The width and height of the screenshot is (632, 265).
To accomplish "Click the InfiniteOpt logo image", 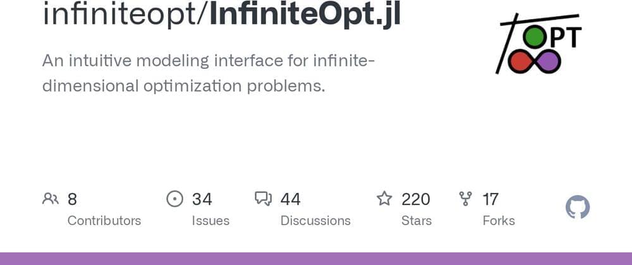I will [540, 44].
